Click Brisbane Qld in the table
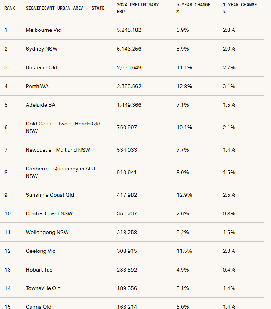The height and width of the screenshot is (309, 271). pos(41,67)
